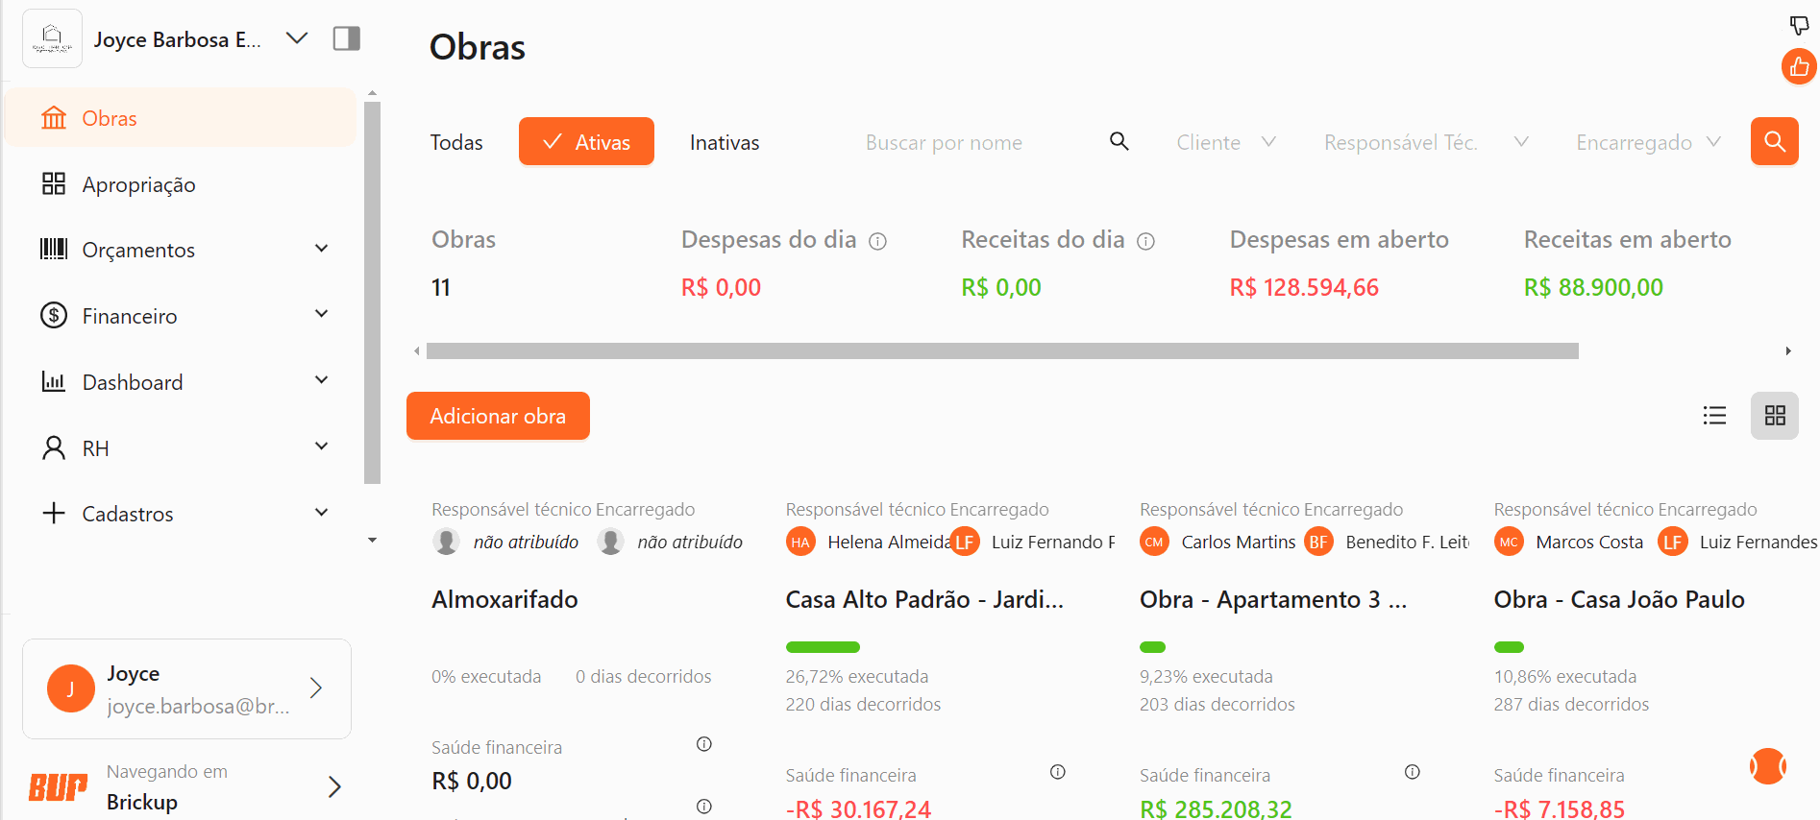Collapse the sidebar panel icon
The height and width of the screenshot is (820, 1820).
[x=346, y=38]
